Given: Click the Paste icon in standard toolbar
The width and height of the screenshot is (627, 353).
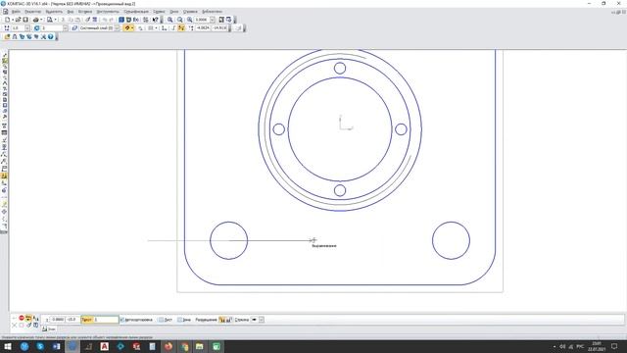Looking at the screenshot, I should (x=77, y=20).
